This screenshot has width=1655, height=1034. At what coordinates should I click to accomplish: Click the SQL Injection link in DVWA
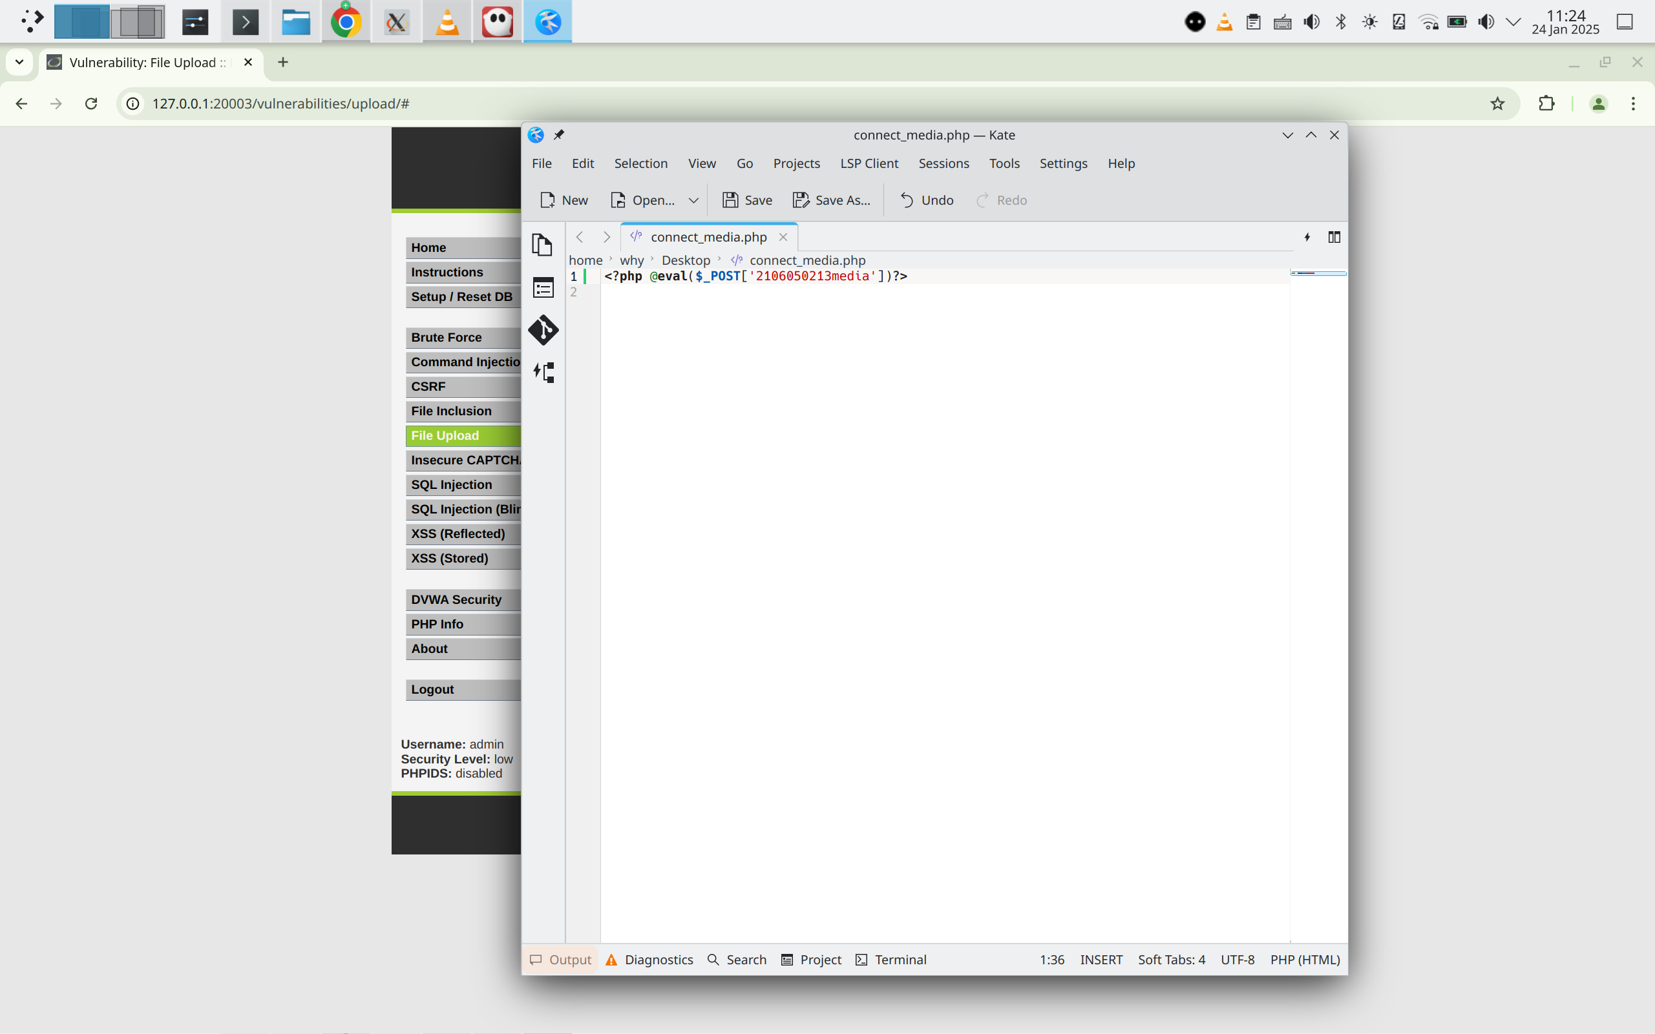[x=452, y=485]
